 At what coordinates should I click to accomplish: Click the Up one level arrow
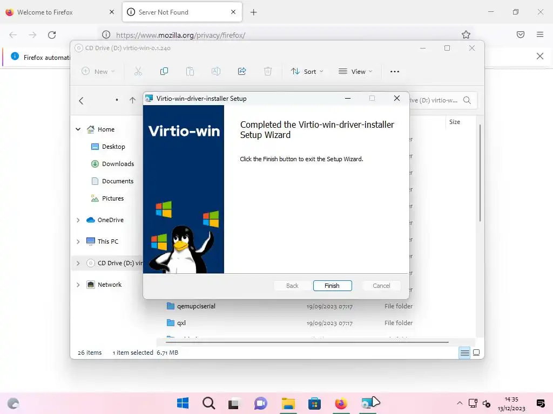point(132,100)
